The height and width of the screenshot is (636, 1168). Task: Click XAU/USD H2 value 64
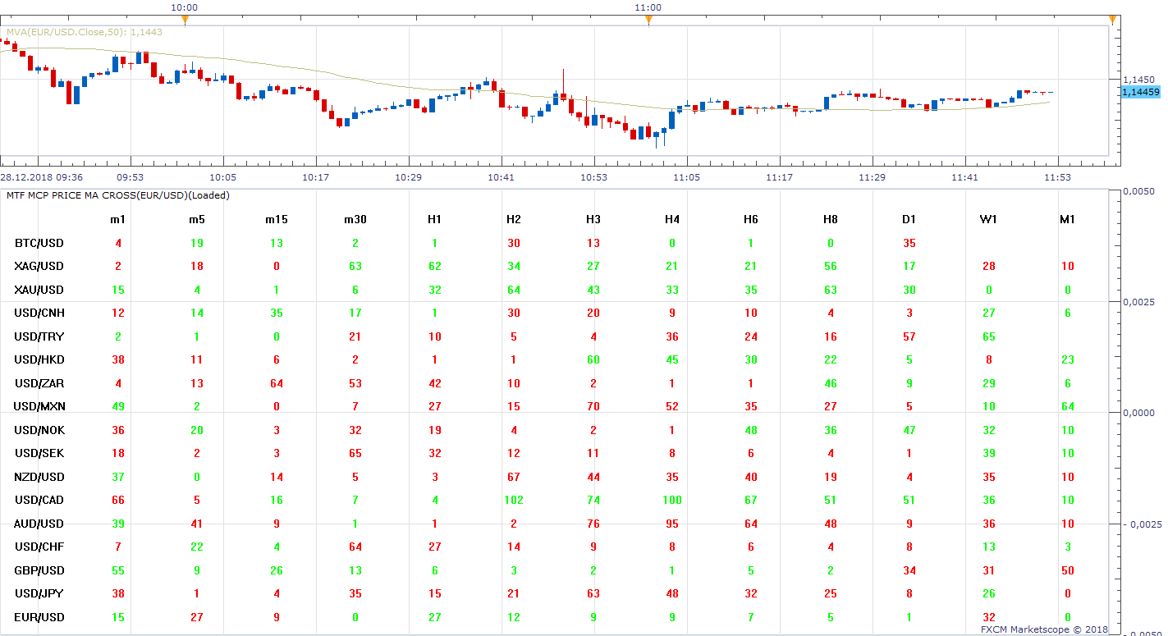click(514, 290)
